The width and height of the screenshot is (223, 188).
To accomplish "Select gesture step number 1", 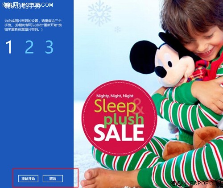I will coord(9,47).
